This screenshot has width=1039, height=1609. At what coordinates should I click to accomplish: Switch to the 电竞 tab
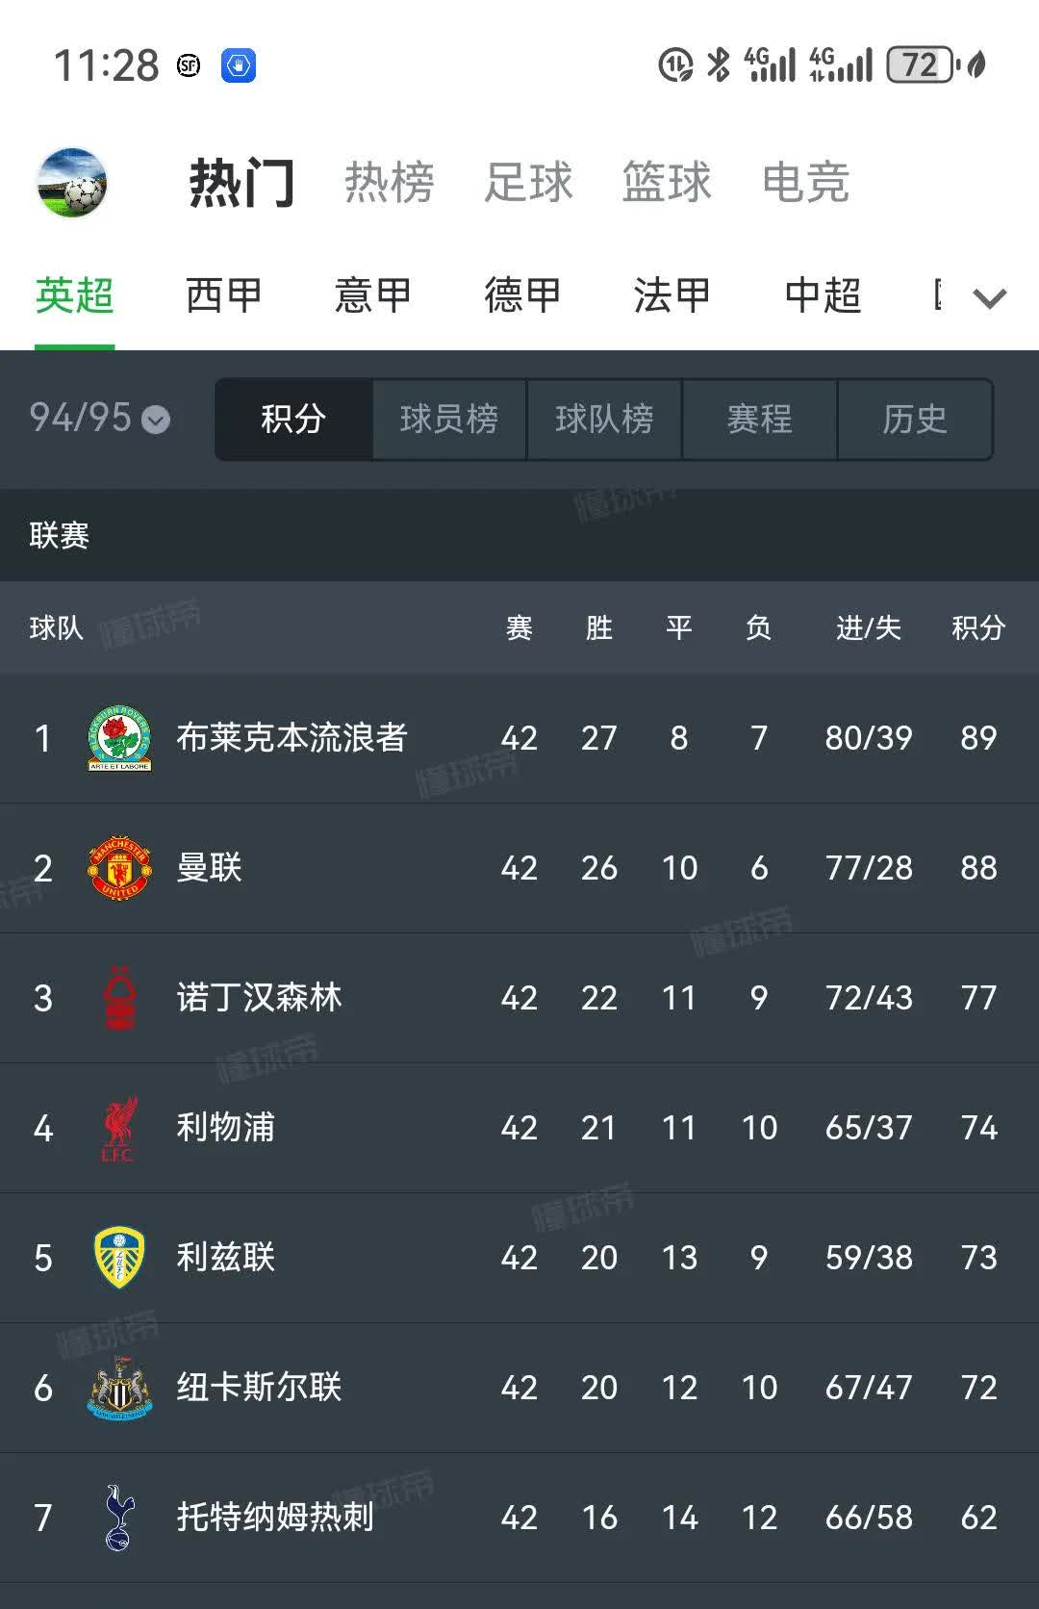[808, 183]
